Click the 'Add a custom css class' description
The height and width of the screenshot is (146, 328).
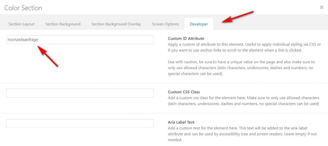coord(243,101)
